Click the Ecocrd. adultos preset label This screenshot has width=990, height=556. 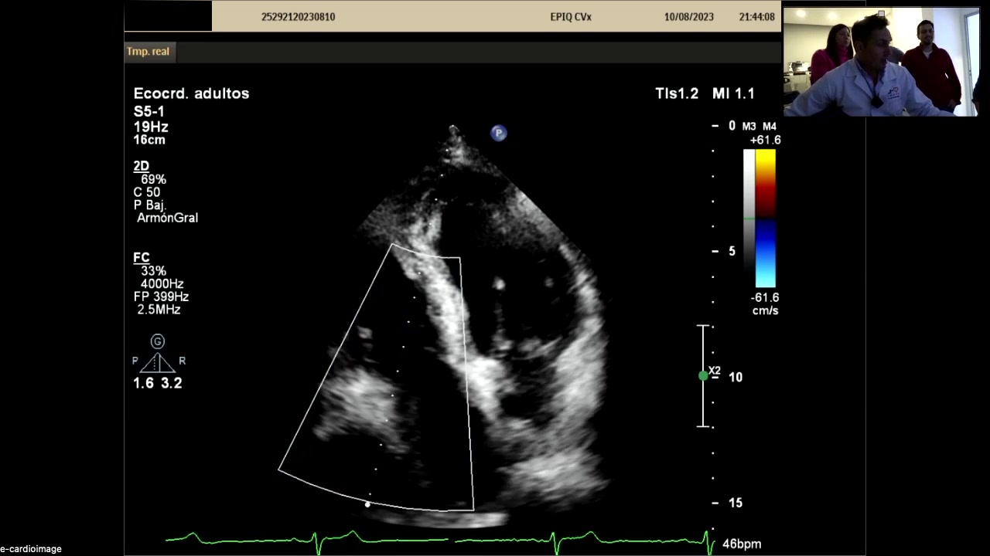point(191,93)
